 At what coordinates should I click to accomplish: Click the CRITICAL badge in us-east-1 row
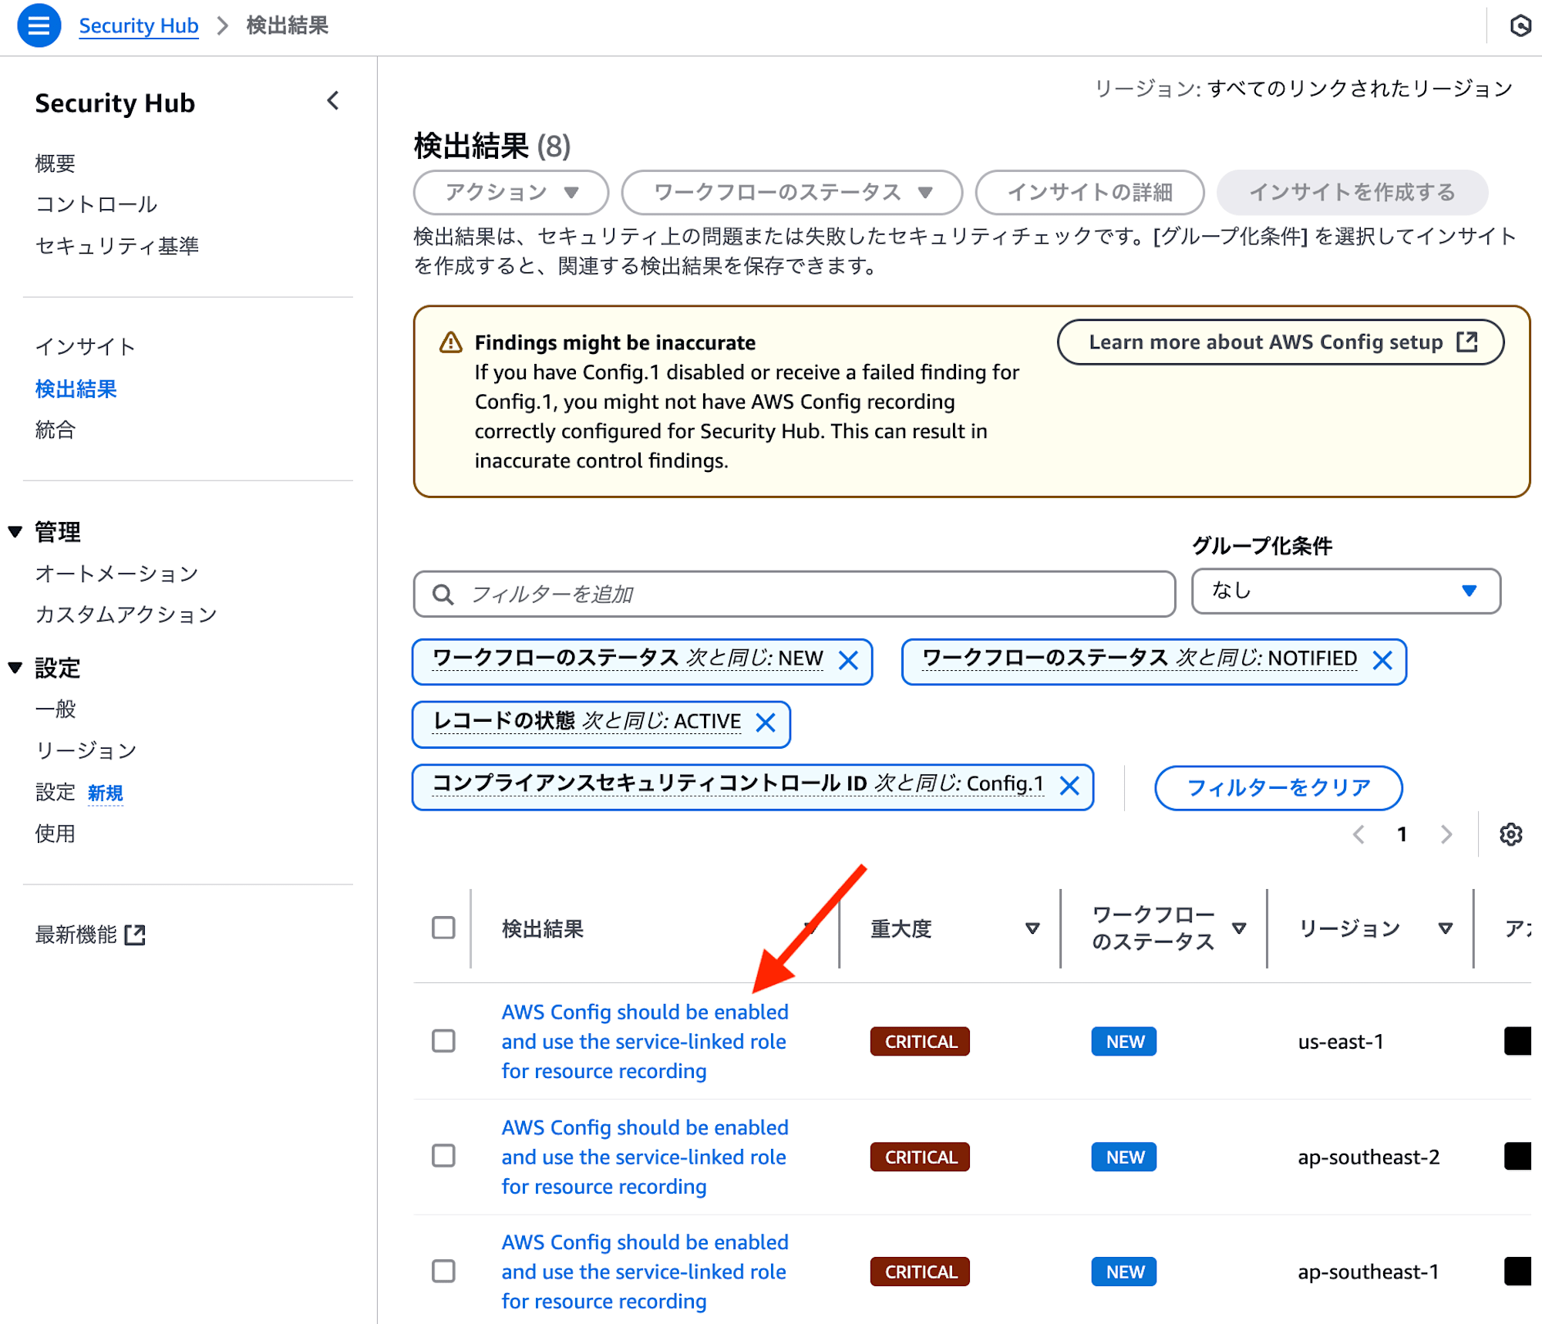920,1041
